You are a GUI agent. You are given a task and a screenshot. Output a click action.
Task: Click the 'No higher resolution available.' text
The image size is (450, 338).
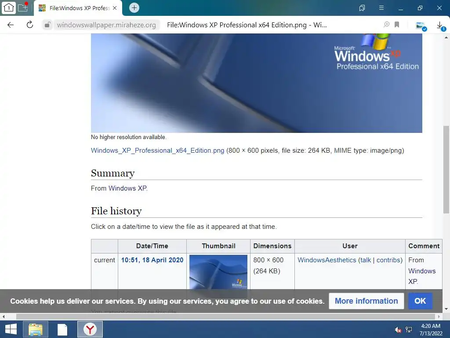129,137
